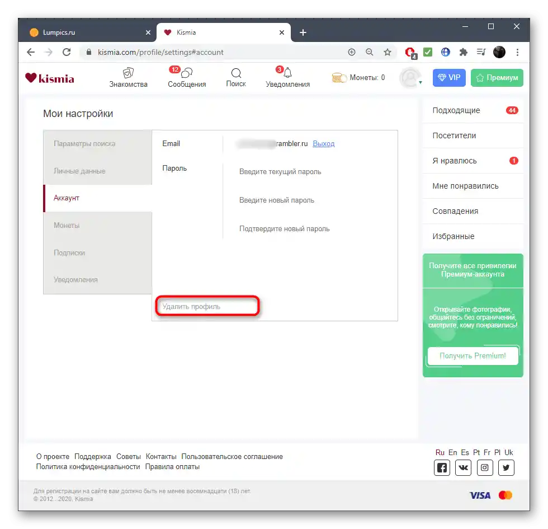The height and width of the screenshot is (529, 548).
Task: Open the О проекте footer link
Action: pos(53,457)
